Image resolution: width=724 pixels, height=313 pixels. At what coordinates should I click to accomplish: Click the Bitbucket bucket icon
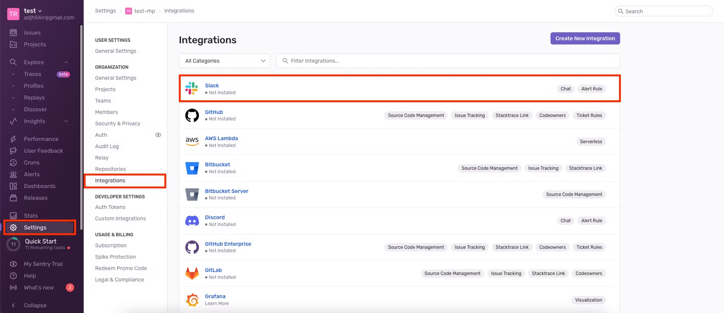pyautogui.click(x=192, y=168)
